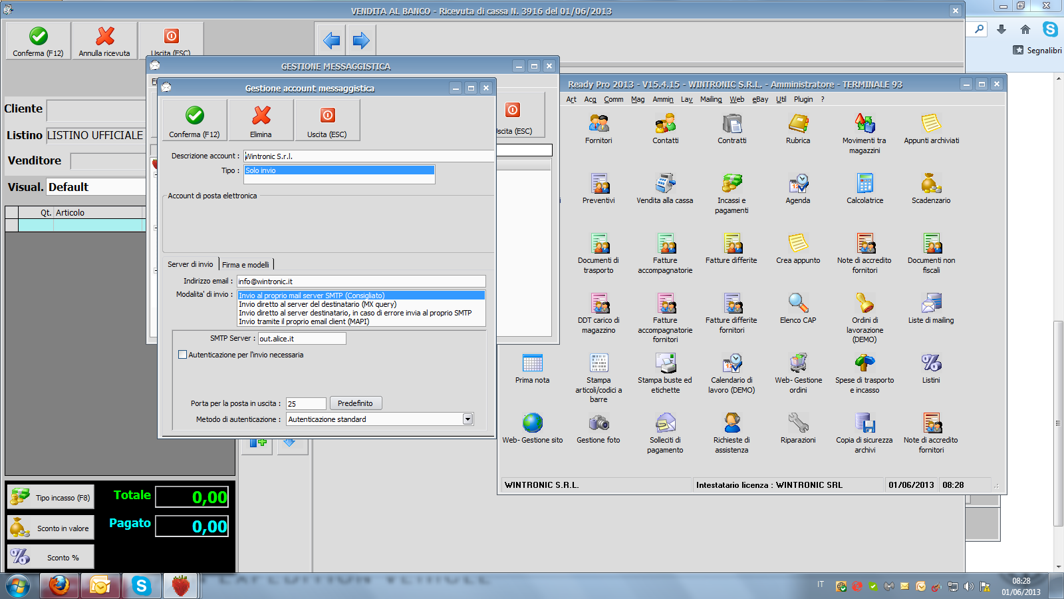
Task: Open the Art menu in Ready Pro
Action: (x=571, y=99)
